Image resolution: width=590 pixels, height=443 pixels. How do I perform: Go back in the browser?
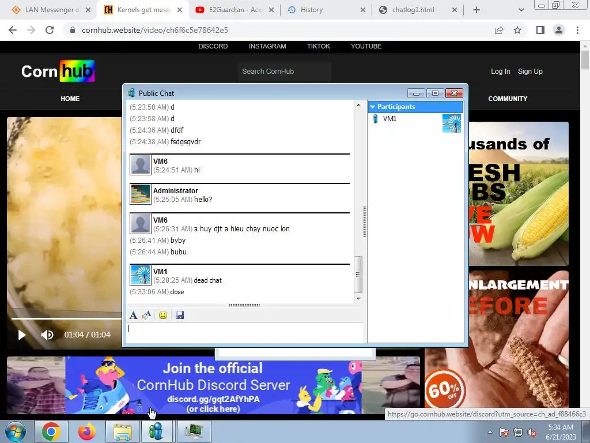click(x=13, y=30)
